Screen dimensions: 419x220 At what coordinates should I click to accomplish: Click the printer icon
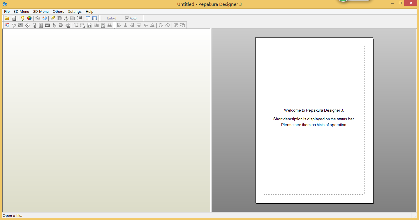point(110,25)
